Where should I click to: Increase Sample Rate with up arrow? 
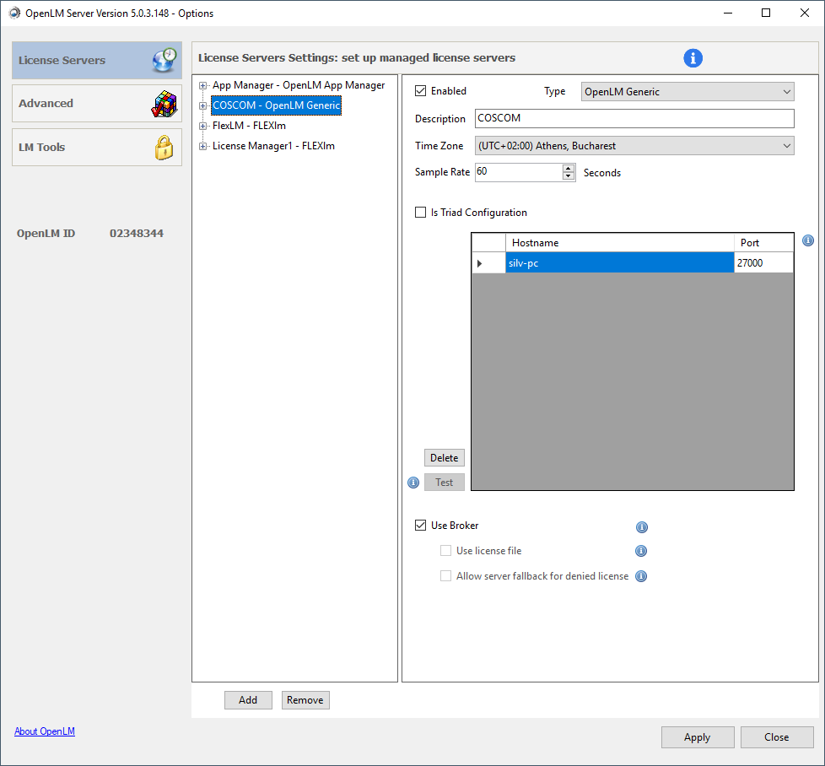coord(569,168)
